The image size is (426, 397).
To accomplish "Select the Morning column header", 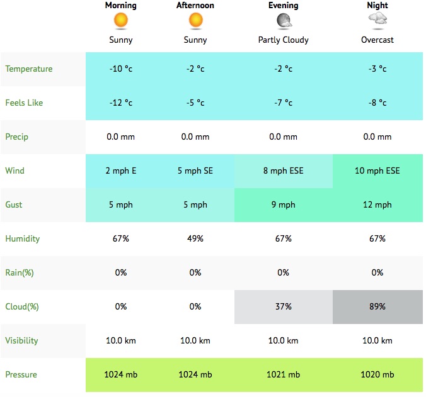I will tap(120, 6).
